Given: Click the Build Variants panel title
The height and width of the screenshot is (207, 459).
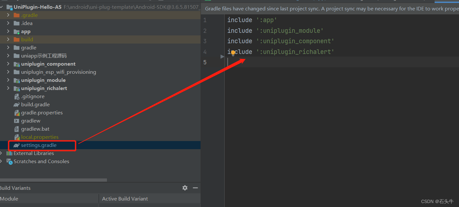Looking at the screenshot, I should pyautogui.click(x=15, y=188).
